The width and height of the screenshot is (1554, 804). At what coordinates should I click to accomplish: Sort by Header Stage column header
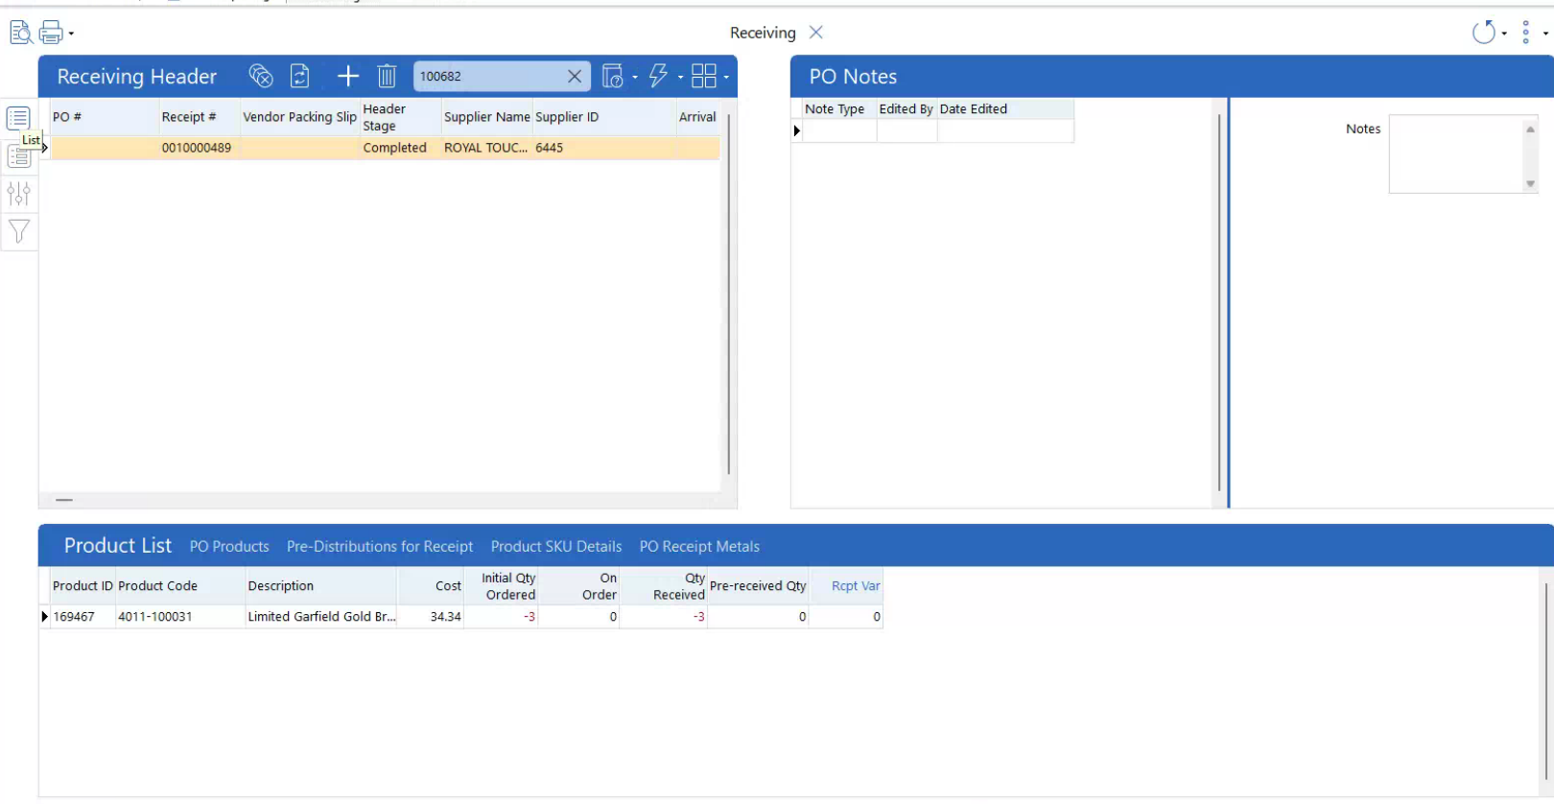tap(400, 117)
